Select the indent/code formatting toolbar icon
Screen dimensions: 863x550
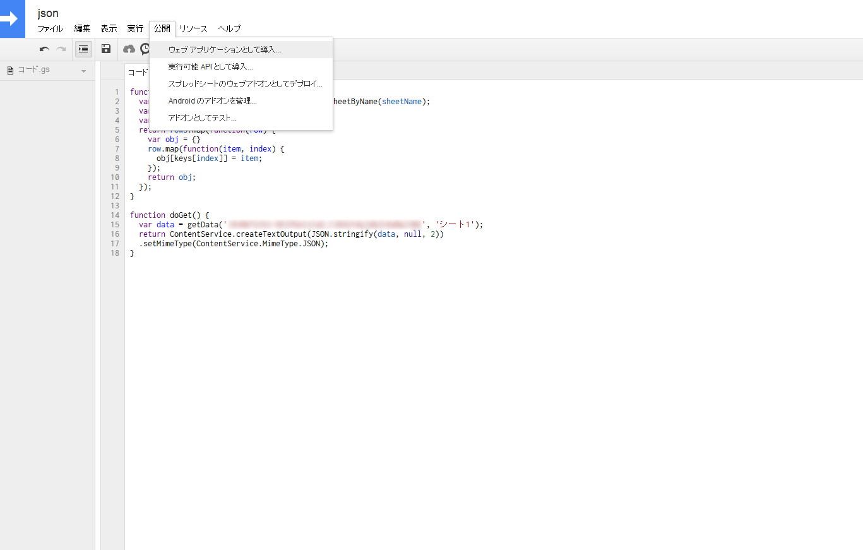(x=83, y=49)
